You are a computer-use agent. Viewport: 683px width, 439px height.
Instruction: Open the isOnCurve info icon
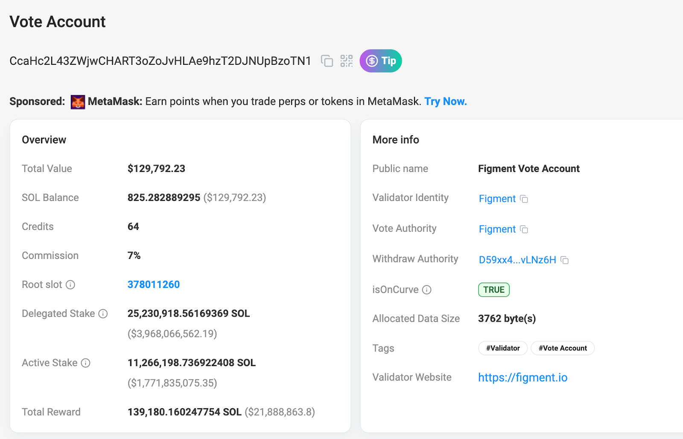427,290
